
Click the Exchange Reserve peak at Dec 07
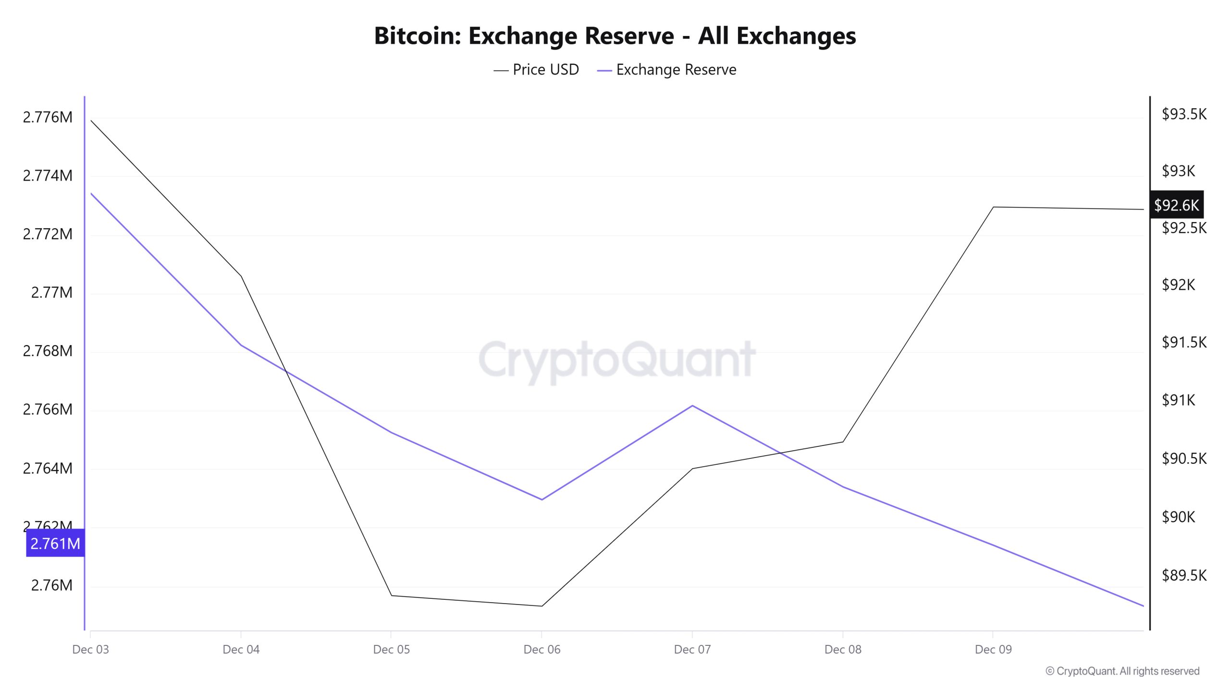(692, 406)
